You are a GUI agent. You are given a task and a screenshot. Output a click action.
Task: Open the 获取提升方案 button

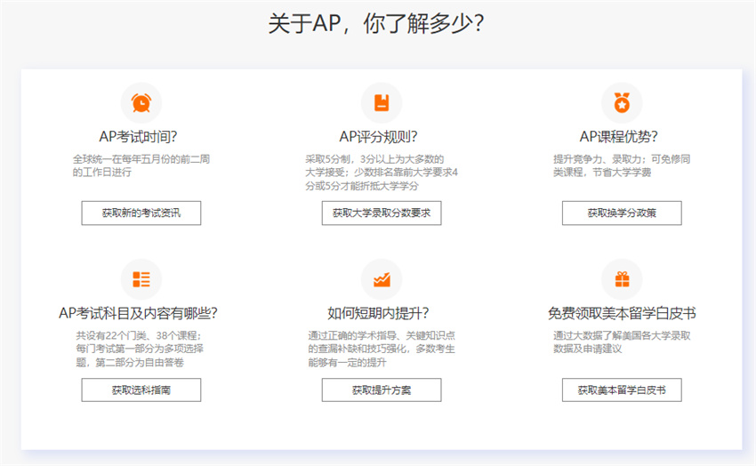382,390
